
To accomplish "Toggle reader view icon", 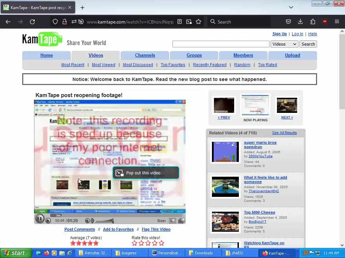I will (x=180, y=22).
